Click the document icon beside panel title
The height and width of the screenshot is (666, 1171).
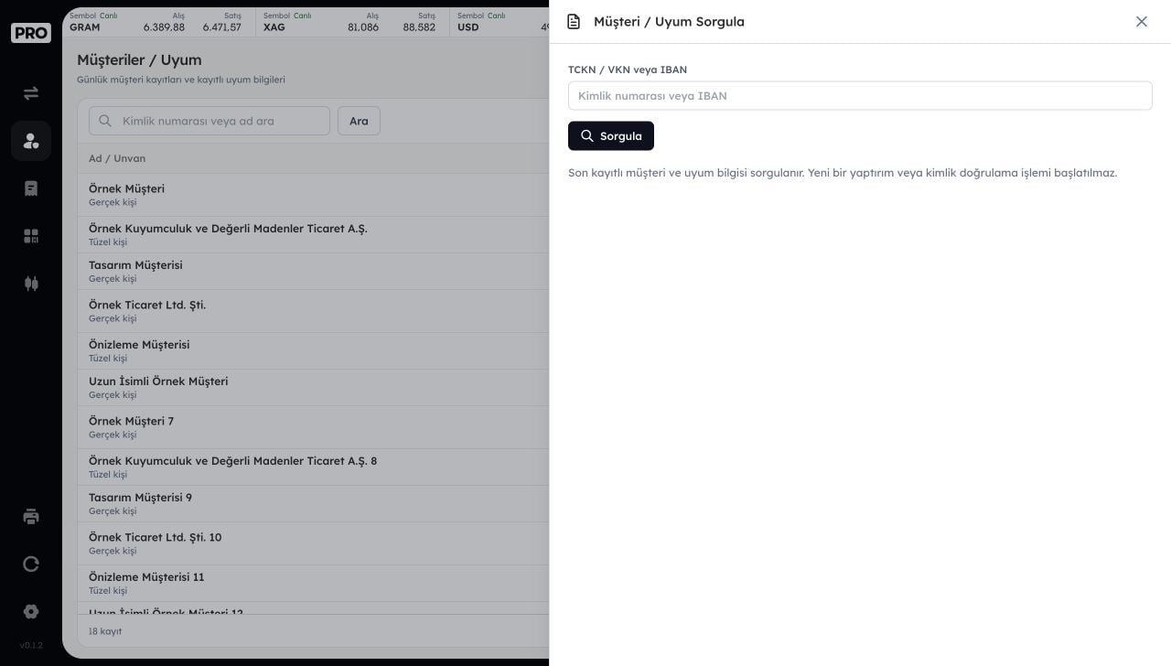tap(574, 22)
